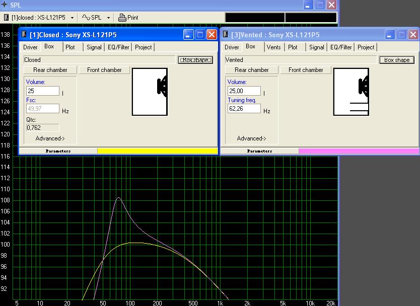This screenshot has width=420, height=306.
Task: Click the Vented box type field
Action: click(301, 60)
